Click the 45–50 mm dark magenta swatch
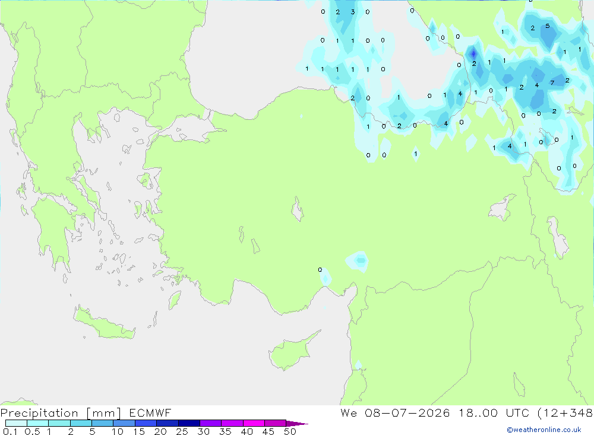Screen dimensions: 594x435 click(275, 423)
